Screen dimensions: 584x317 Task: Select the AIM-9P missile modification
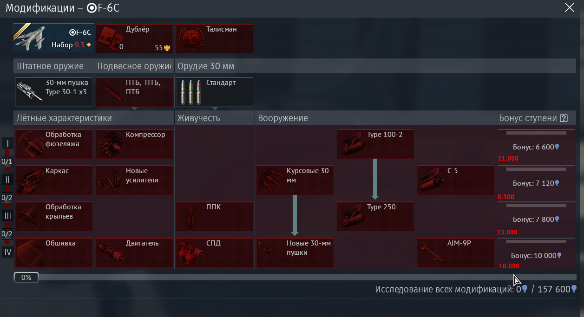pyautogui.click(x=455, y=252)
